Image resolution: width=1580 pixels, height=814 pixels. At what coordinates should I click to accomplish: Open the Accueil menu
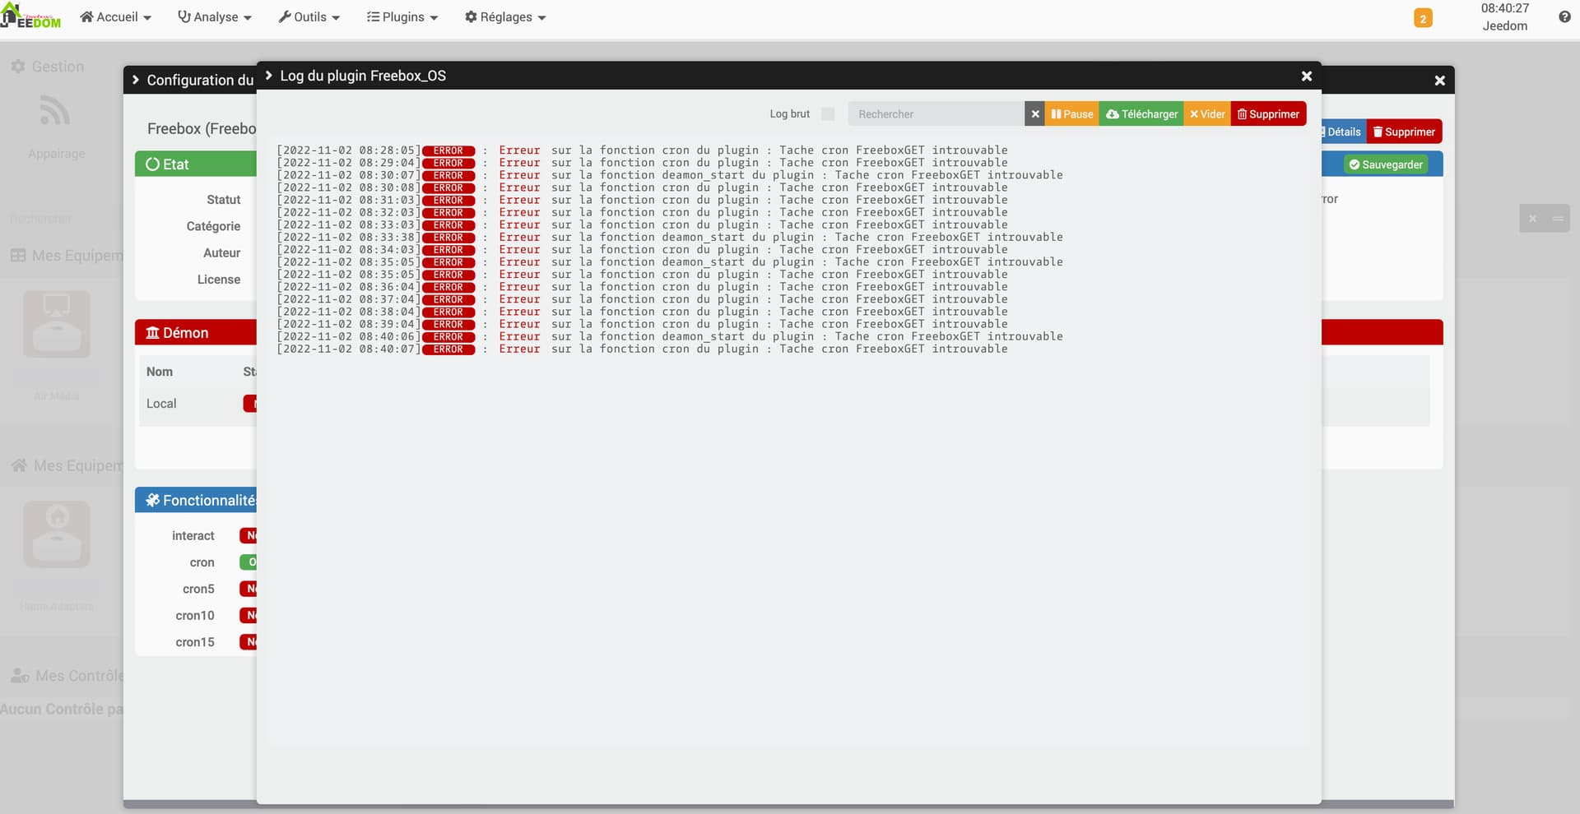tap(115, 17)
